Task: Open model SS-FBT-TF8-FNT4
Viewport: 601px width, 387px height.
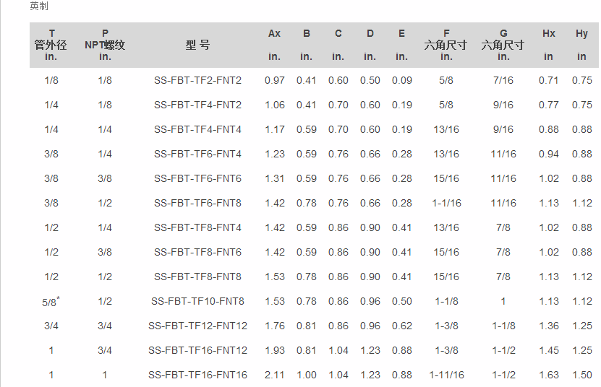Action: (197, 227)
